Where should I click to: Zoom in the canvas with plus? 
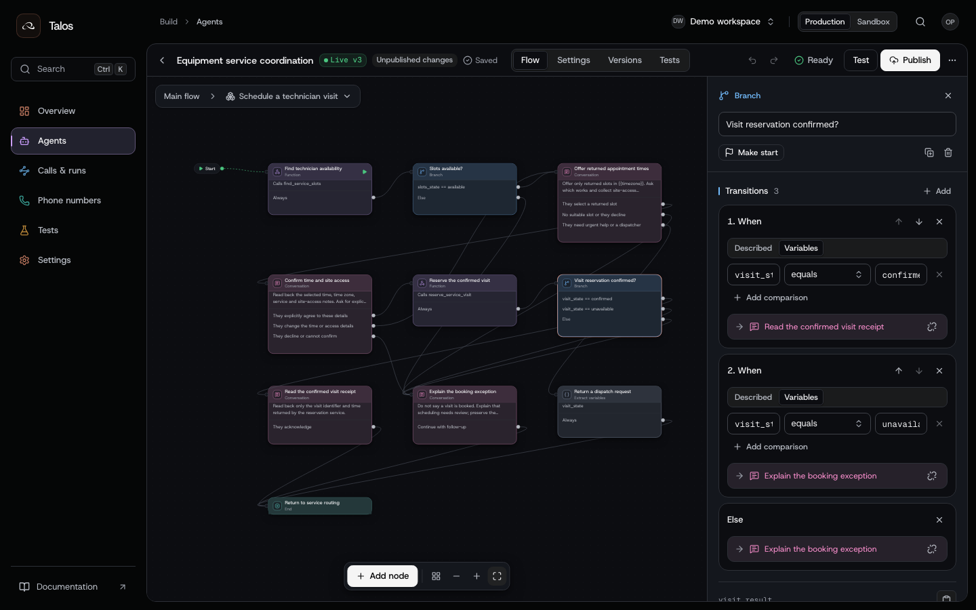[x=476, y=576]
